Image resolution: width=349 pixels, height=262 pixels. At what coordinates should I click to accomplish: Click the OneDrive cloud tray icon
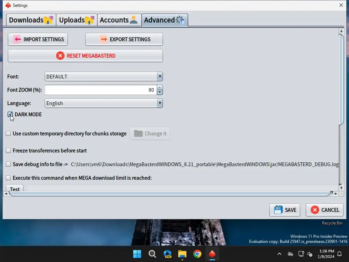[290, 254]
